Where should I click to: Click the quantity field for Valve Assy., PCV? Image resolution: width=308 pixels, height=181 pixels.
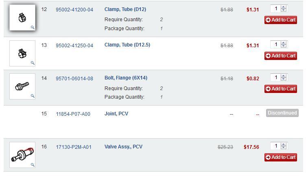pos(275,146)
